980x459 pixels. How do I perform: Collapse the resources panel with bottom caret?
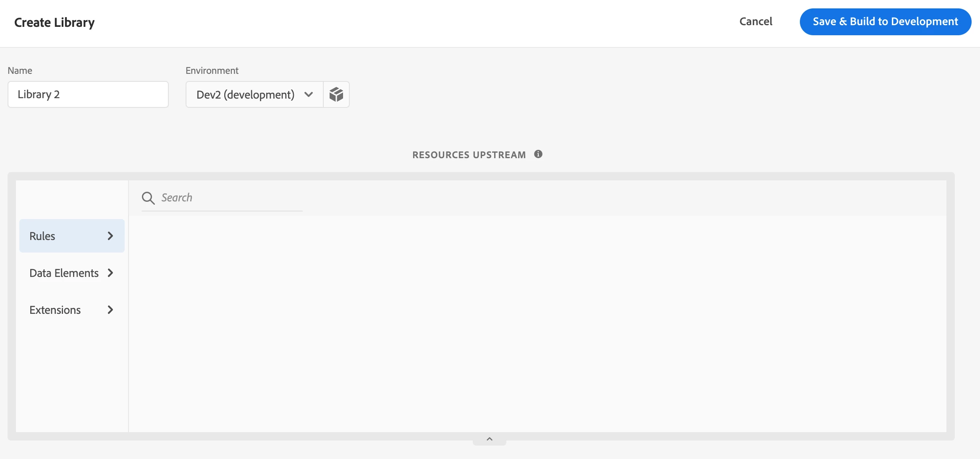pyautogui.click(x=489, y=439)
